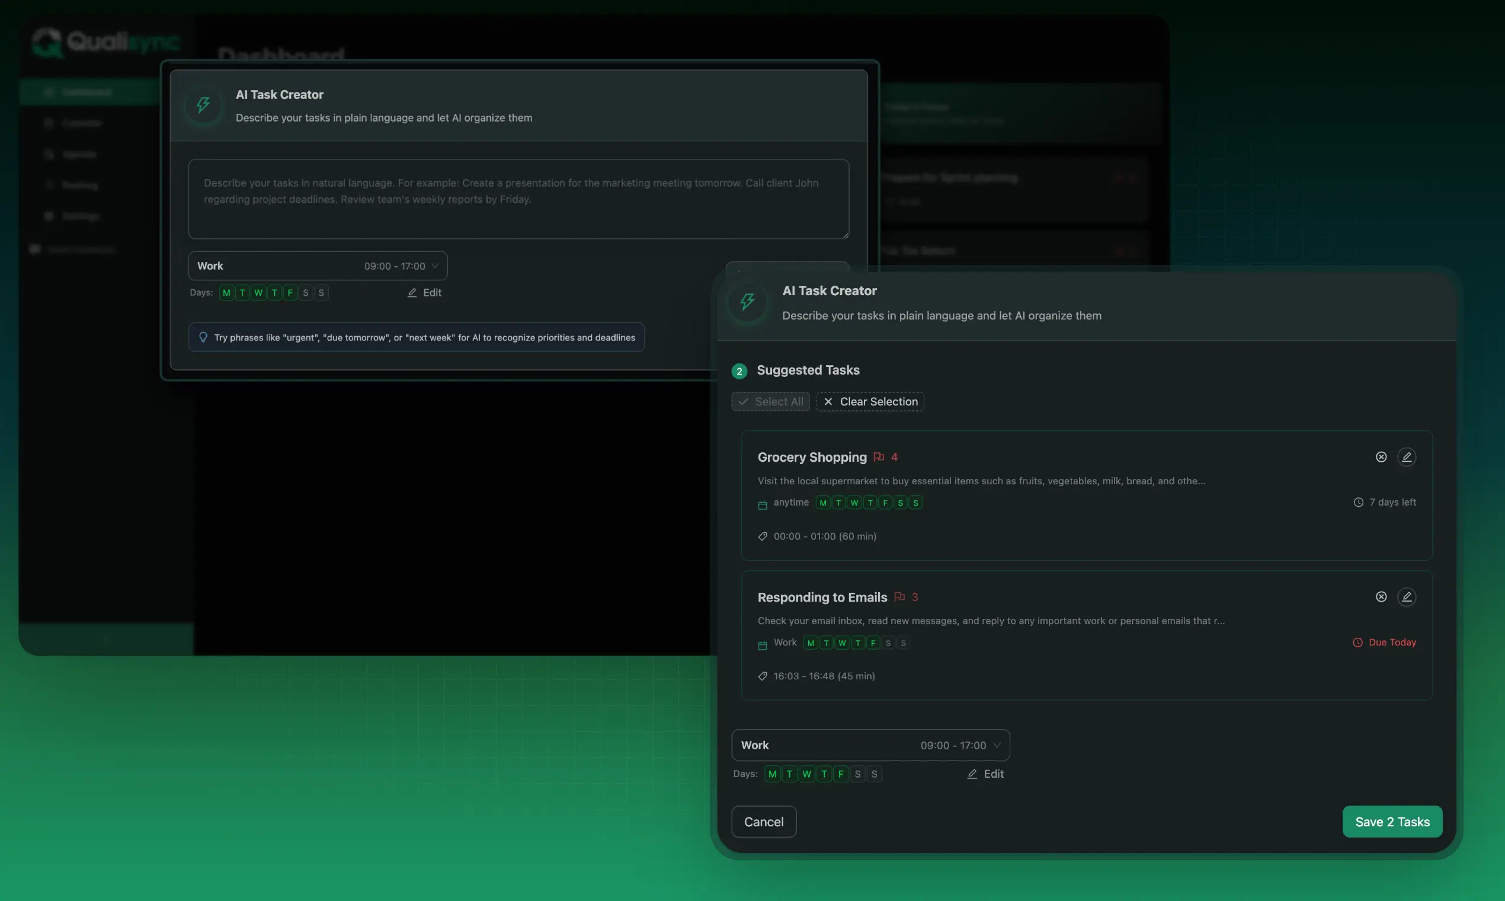Click the "00:00 - 01:00 (60 min)" time text
This screenshot has width=1505, height=901.
(x=825, y=536)
